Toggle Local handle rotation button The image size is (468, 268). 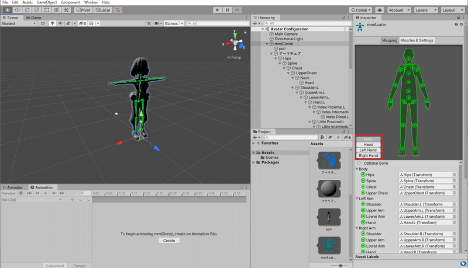(103, 10)
